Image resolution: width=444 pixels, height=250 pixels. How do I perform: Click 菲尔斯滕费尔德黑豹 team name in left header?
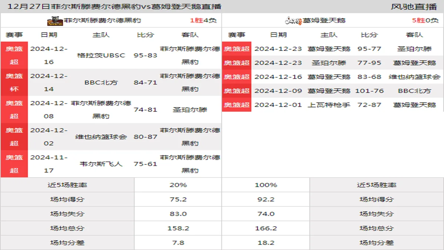(x=102, y=21)
